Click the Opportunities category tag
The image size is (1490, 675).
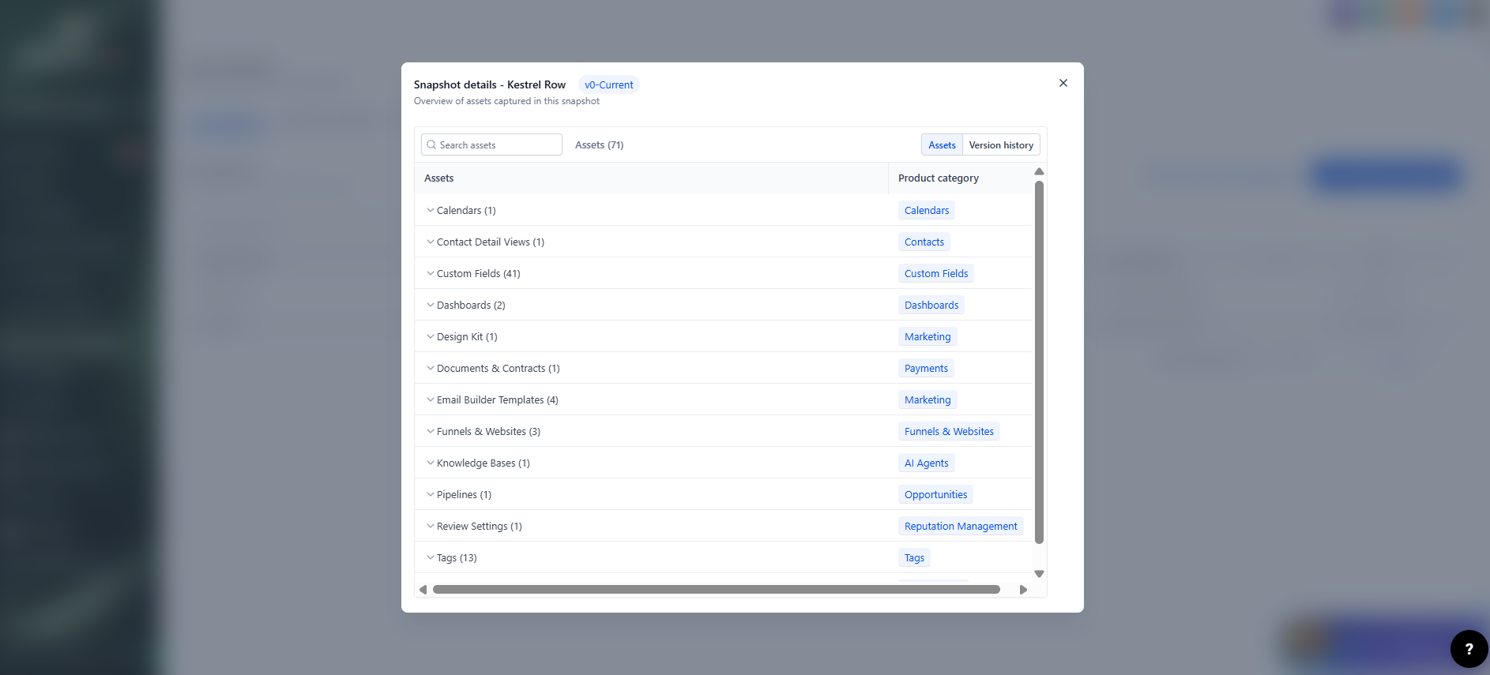935,494
